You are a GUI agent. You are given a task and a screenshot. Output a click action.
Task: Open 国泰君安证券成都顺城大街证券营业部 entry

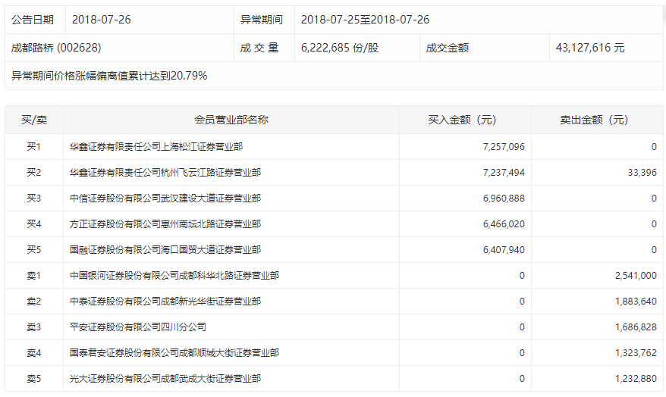pos(174,353)
